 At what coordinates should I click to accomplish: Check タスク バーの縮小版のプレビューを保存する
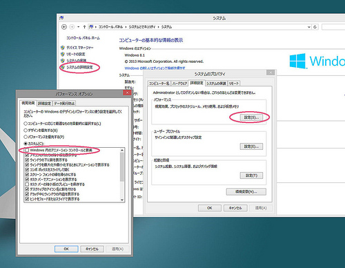click(27, 184)
